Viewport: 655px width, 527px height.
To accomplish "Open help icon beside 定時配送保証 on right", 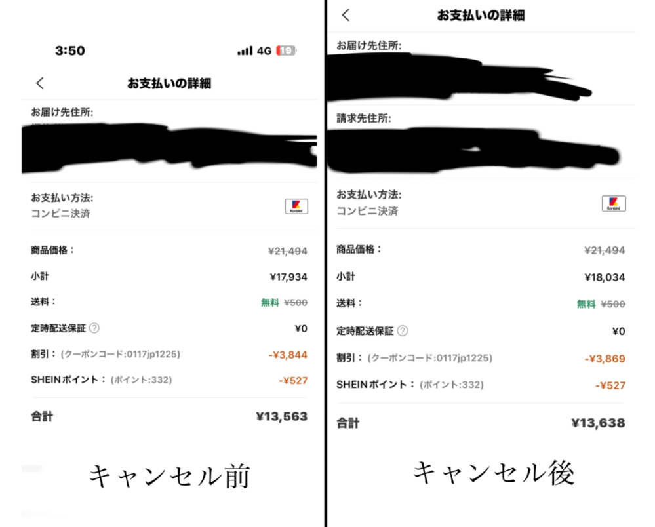I will click(403, 331).
